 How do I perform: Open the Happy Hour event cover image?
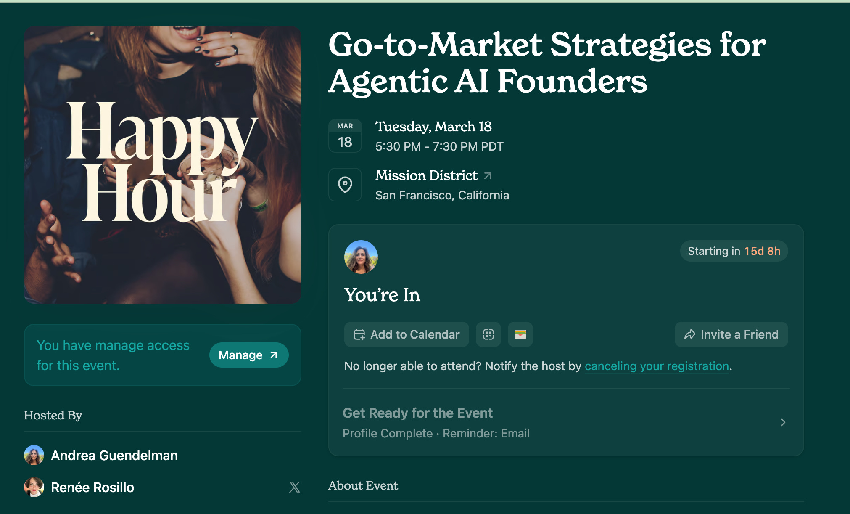(x=163, y=165)
